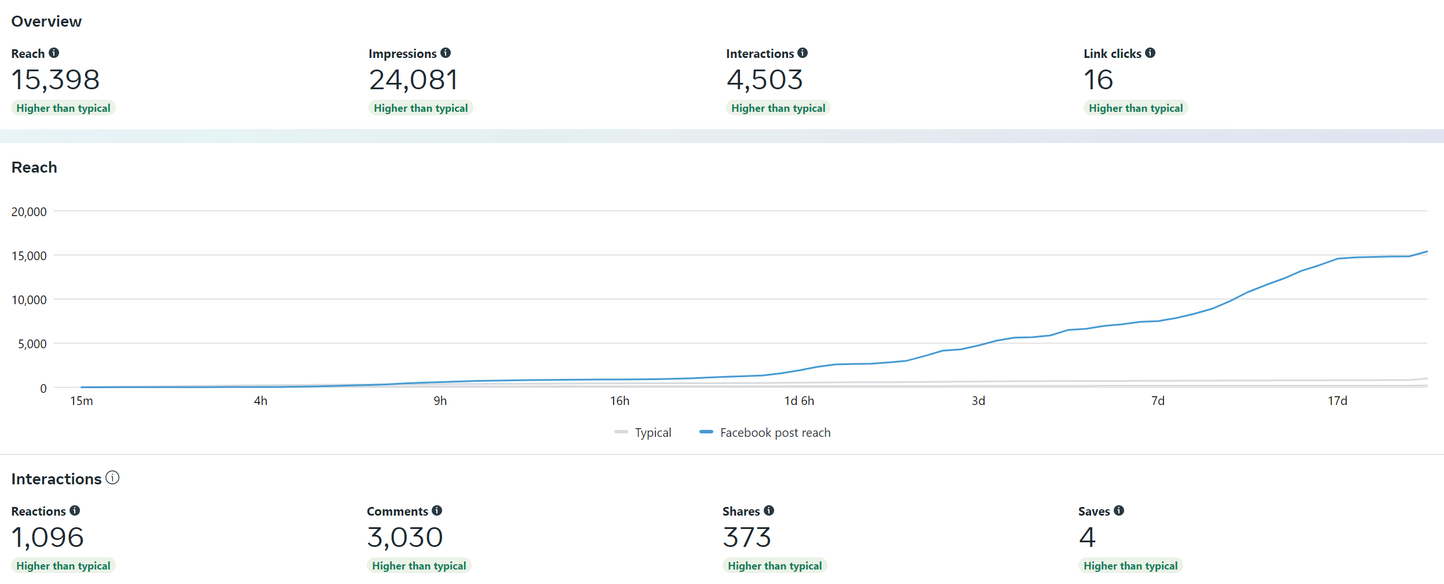The width and height of the screenshot is (1444, 584).
Task: Open the Interactions info tooltip in Overview
Action: (803, 53)
